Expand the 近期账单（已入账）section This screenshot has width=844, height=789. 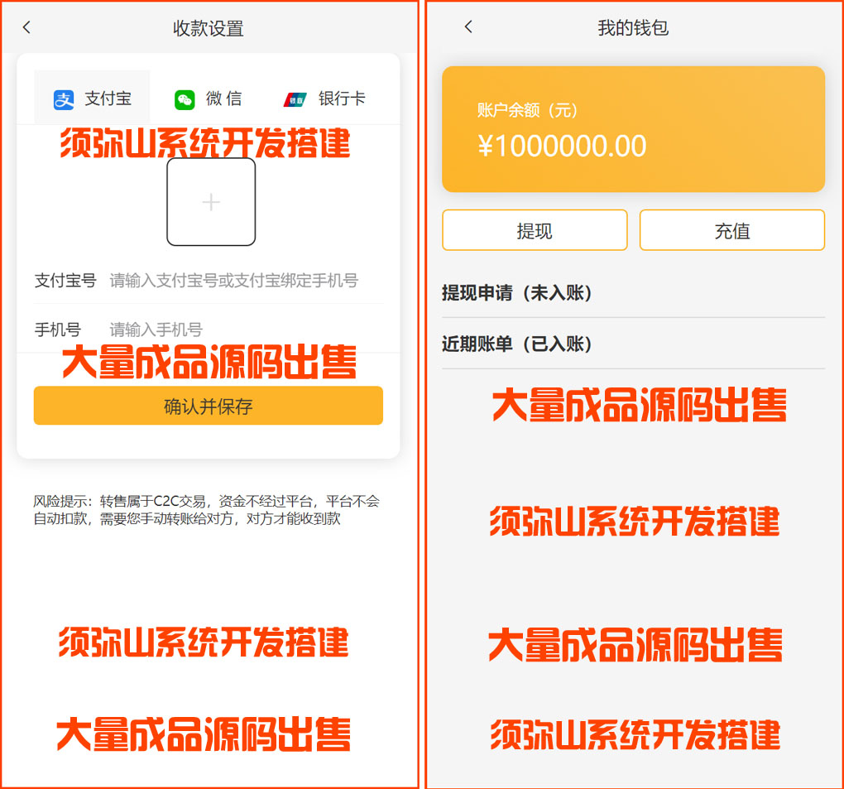(633, 344)
